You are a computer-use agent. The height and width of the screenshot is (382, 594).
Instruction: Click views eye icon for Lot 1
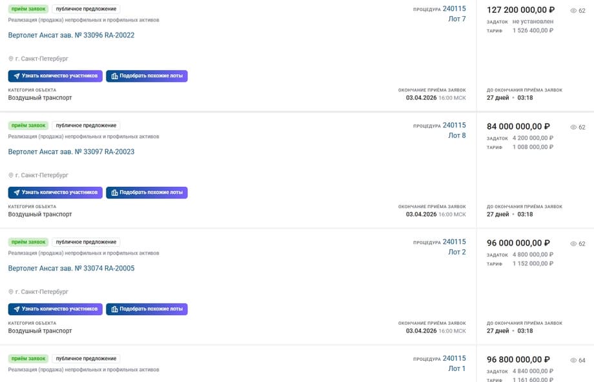573,361
